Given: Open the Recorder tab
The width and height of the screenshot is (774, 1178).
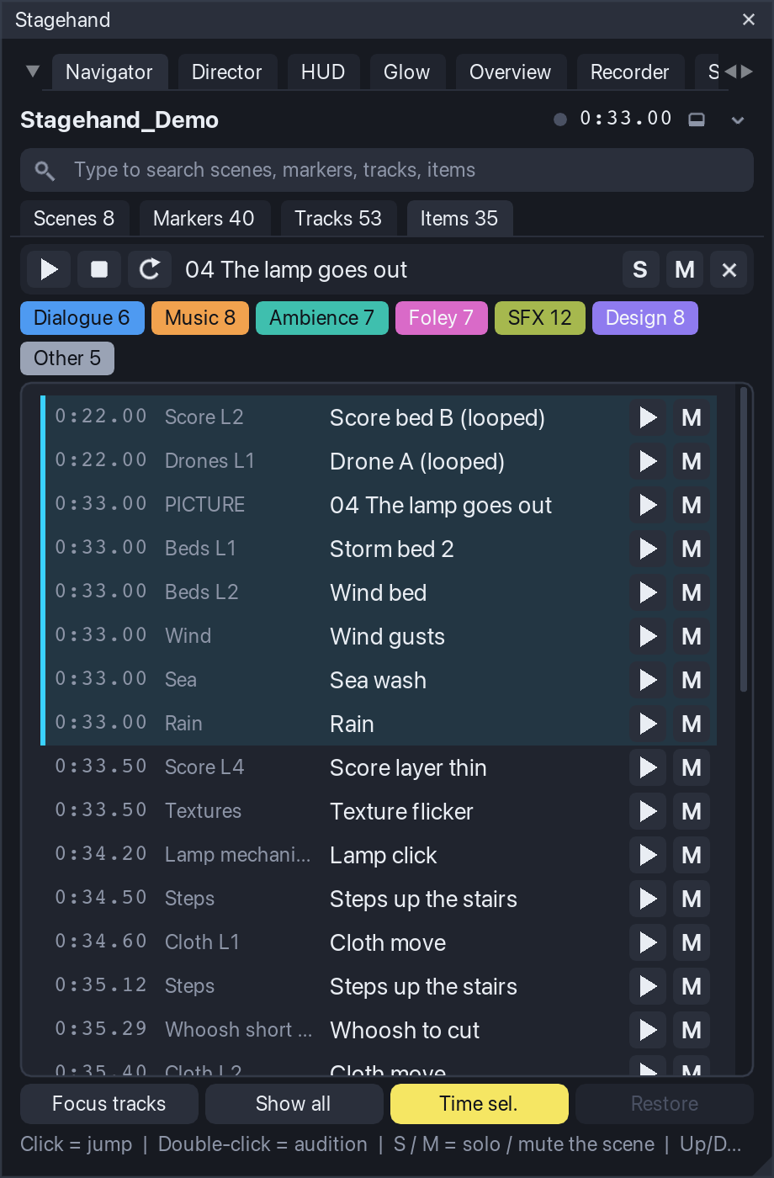Looking at the screenshot, I should 630,72.
